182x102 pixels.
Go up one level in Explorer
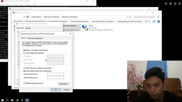24,17
